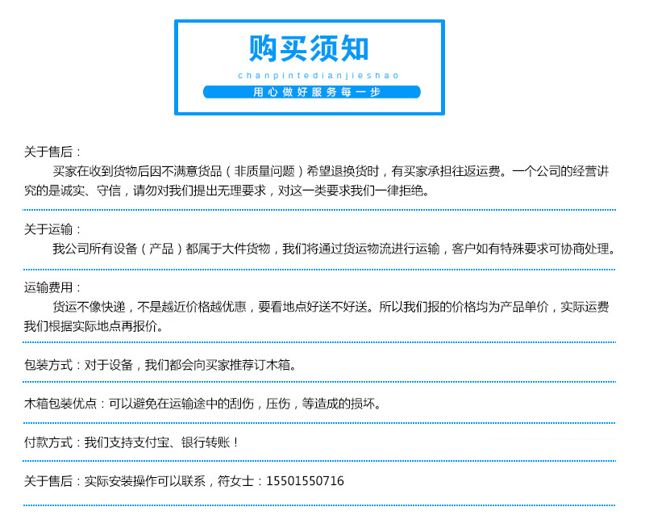Click 我们根据实际地点再报价 sentence
The width and height of the screenshot is (645, 532).
(94, 326)
